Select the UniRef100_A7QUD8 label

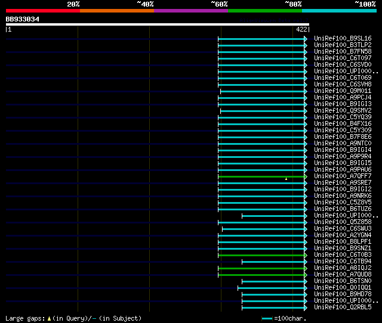pos(343,275)
